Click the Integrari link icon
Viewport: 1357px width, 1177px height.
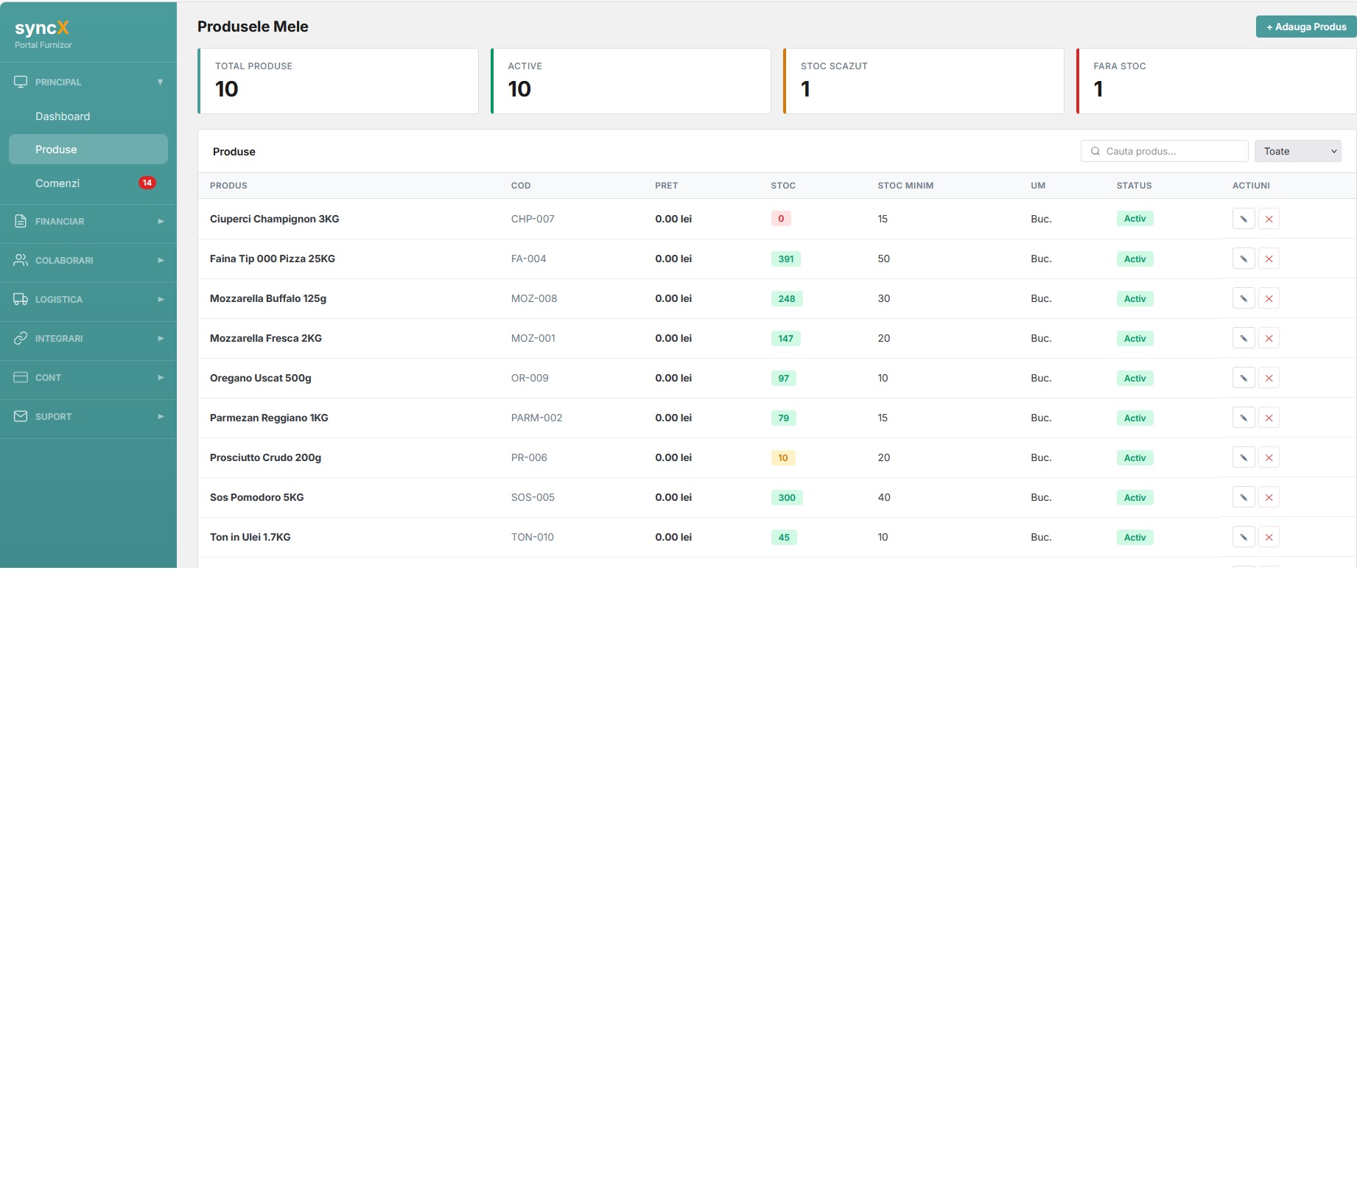point(21,338)
